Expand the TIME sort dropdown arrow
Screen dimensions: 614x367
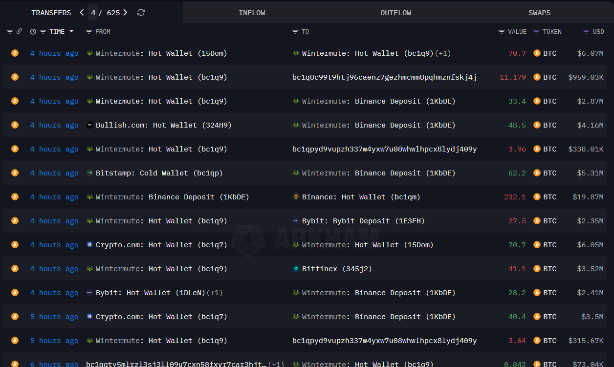71,31
